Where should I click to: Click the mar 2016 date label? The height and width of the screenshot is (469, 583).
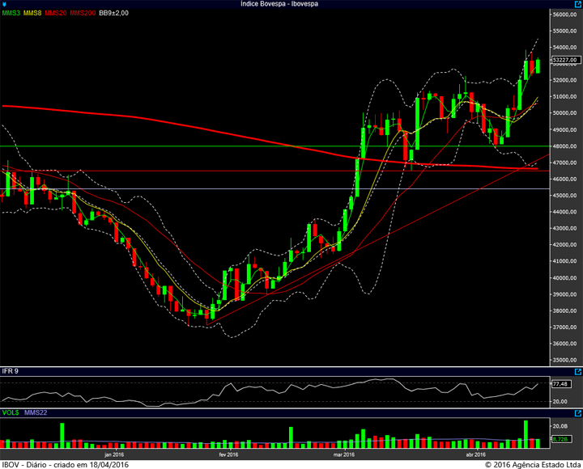pyautogui.click(x=344, y=454)
